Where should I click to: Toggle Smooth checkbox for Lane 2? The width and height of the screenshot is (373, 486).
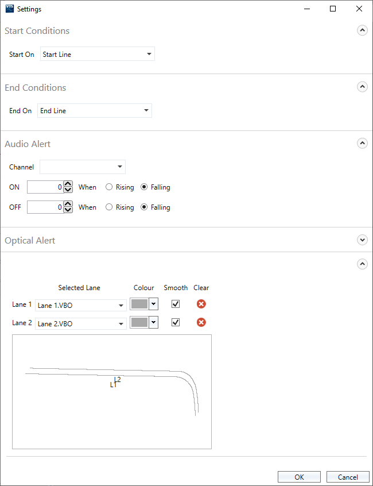(176, 322)
